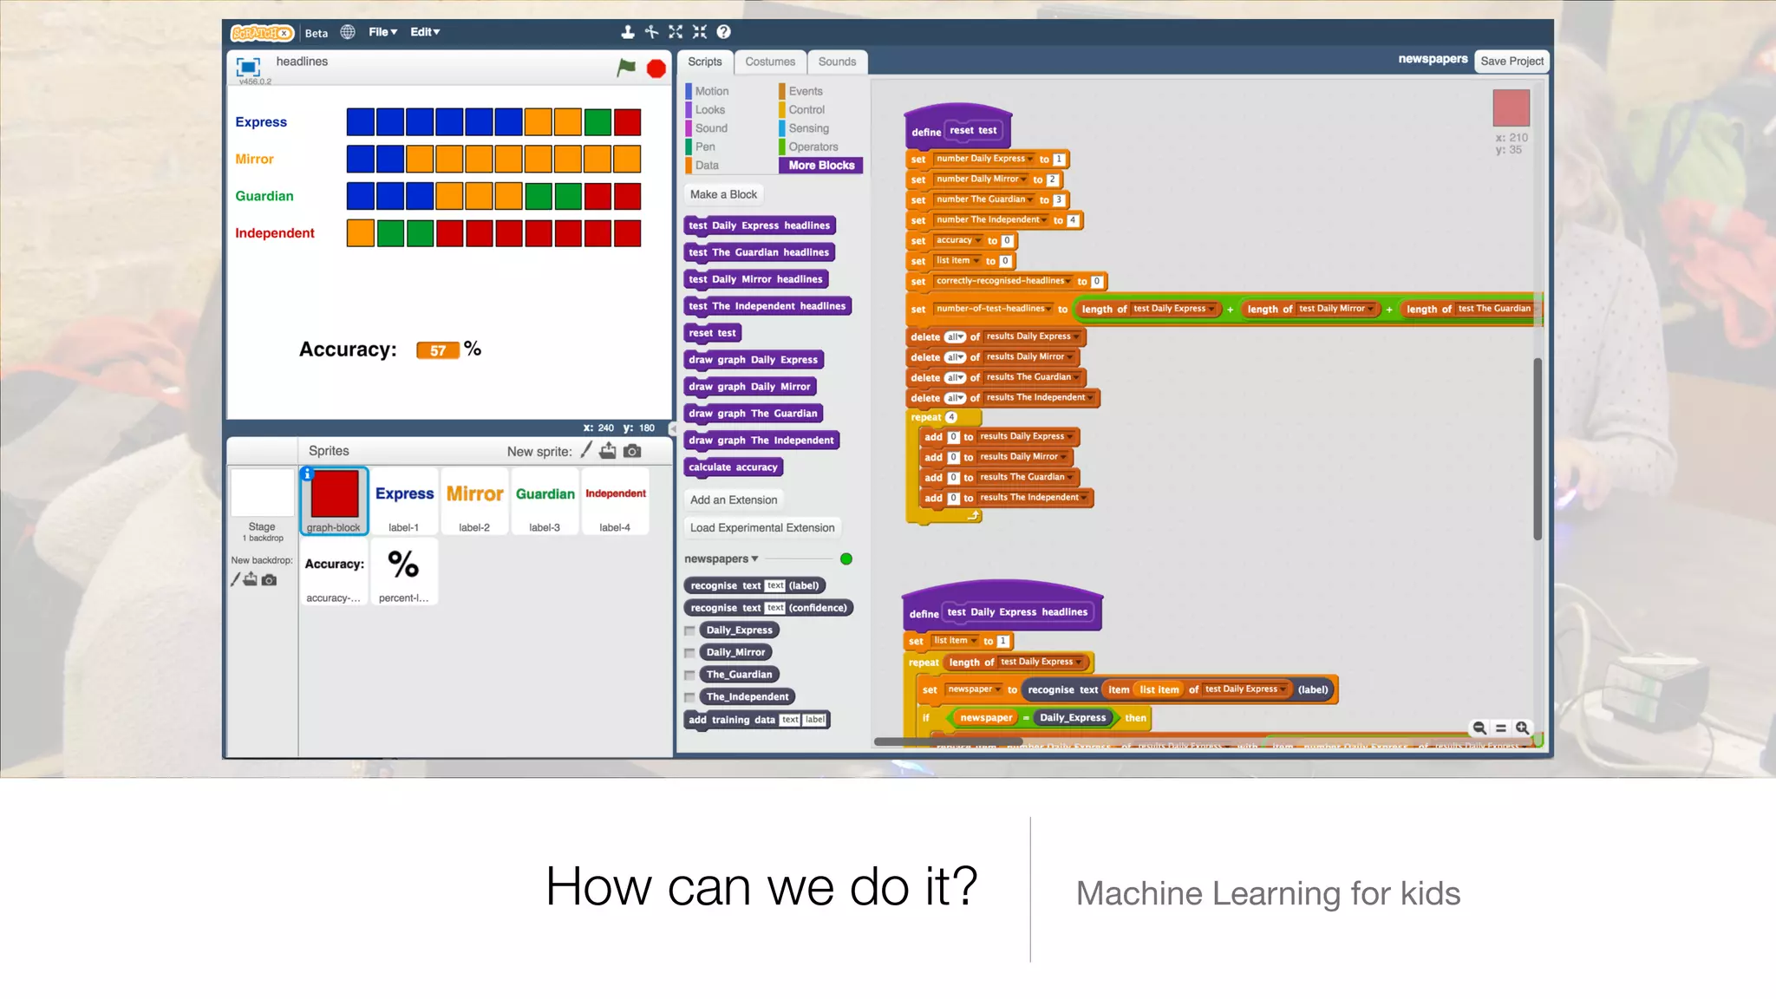Switch to the Costumes tab
Screen dimensions: 1776x999
tap(770, 62)
